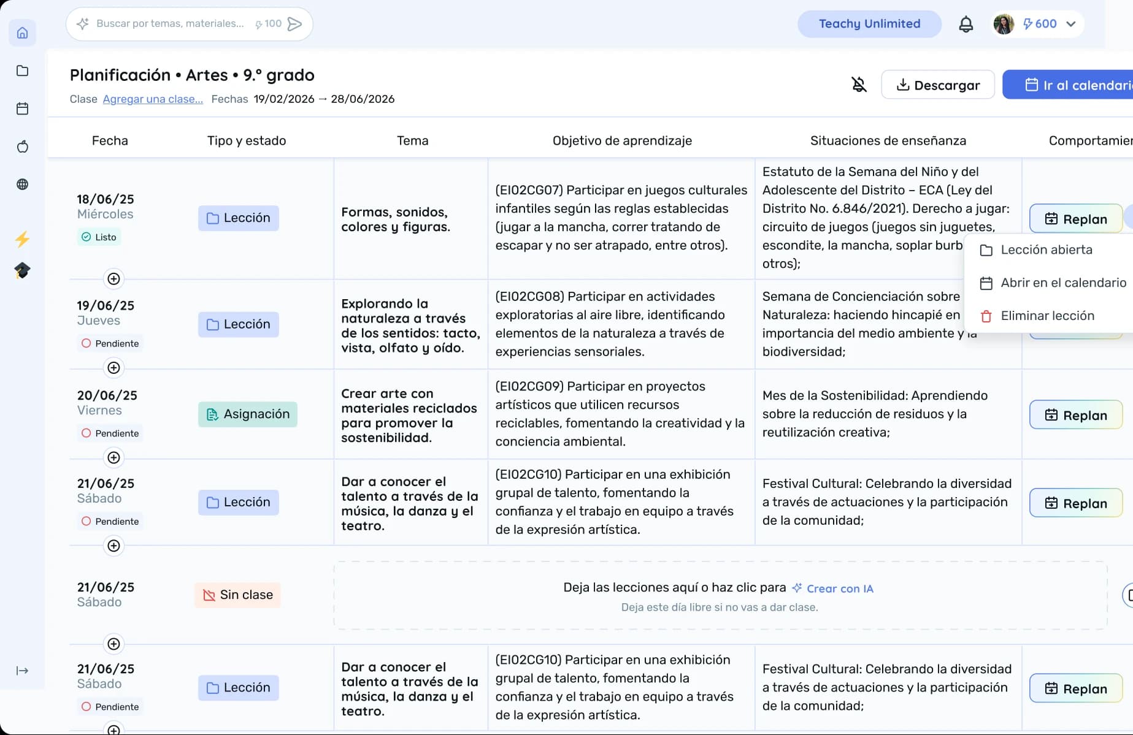Open the calendar icon in the left sidebar
The image size is (1133, 735).
(x=22, y=109)
